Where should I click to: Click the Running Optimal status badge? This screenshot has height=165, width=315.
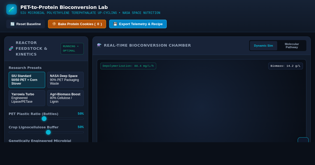72,49
